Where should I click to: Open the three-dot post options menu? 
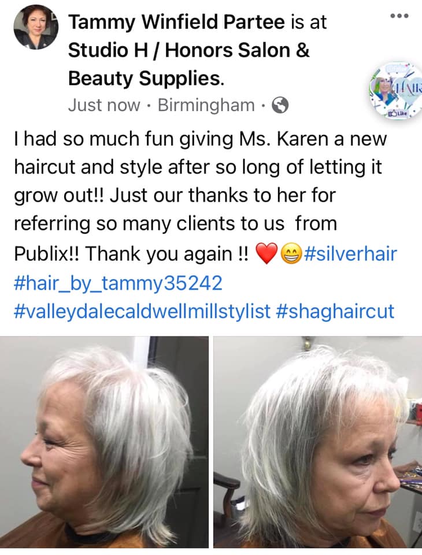tap(399, 16)
